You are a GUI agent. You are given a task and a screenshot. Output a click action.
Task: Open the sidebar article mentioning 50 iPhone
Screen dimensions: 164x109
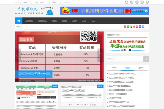pos(122,74)
